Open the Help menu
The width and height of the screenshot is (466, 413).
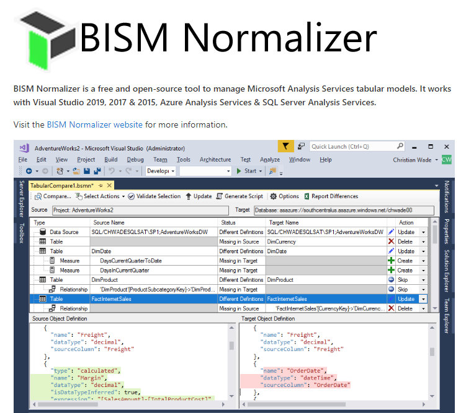pos(325,160)
